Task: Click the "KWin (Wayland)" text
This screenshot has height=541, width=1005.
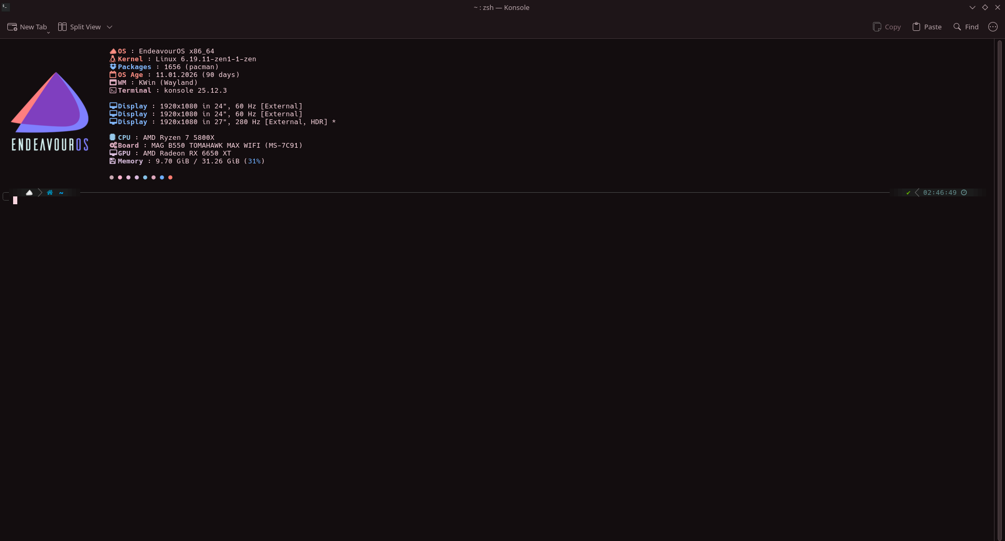Action: pyautogui.click(x=168, y=83)
